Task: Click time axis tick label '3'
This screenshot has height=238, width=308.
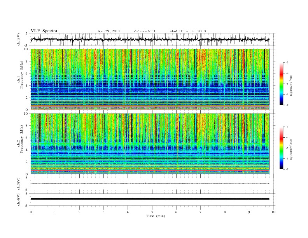Action: [x=103, y=212]
